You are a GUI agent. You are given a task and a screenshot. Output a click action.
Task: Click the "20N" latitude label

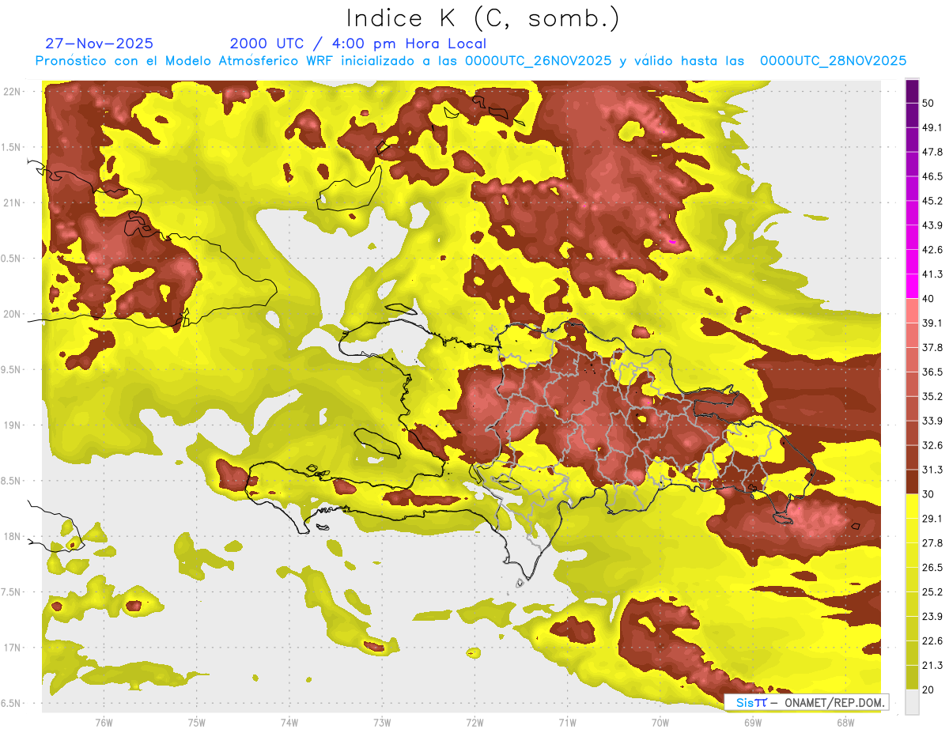tap(13, 314)
